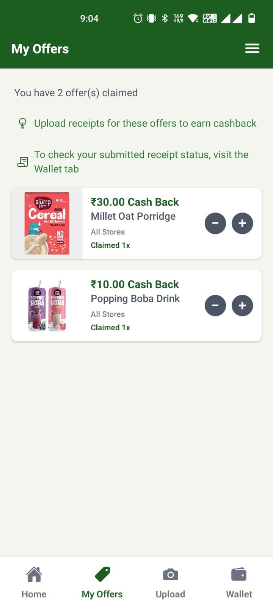Open the ₹10.00 Cash Back offer

tap(135, 284)
